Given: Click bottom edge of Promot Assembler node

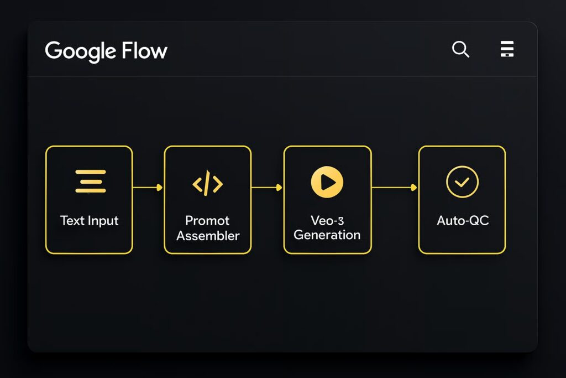Looking at the screenshot, I should 208,253.
